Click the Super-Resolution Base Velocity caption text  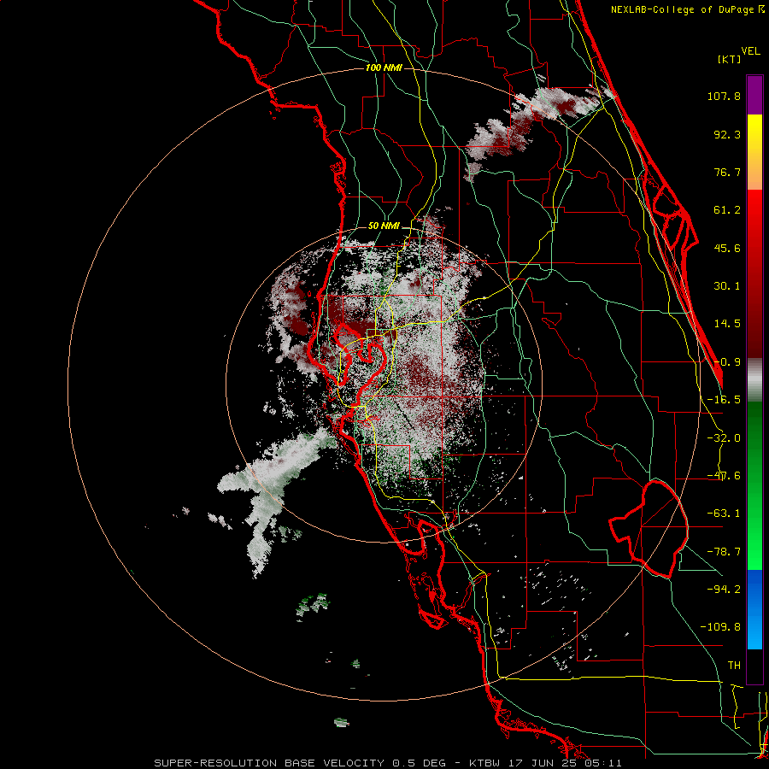(x=387, y=763)
